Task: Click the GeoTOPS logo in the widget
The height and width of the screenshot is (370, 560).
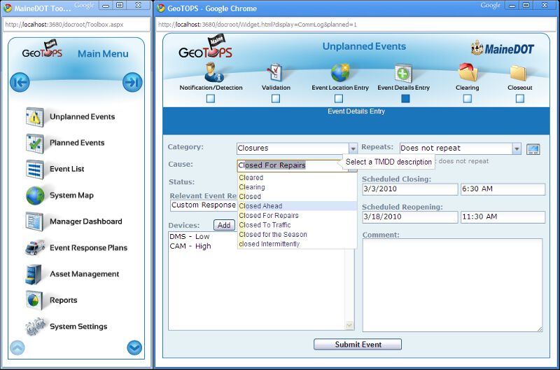Action: point(206,48)
